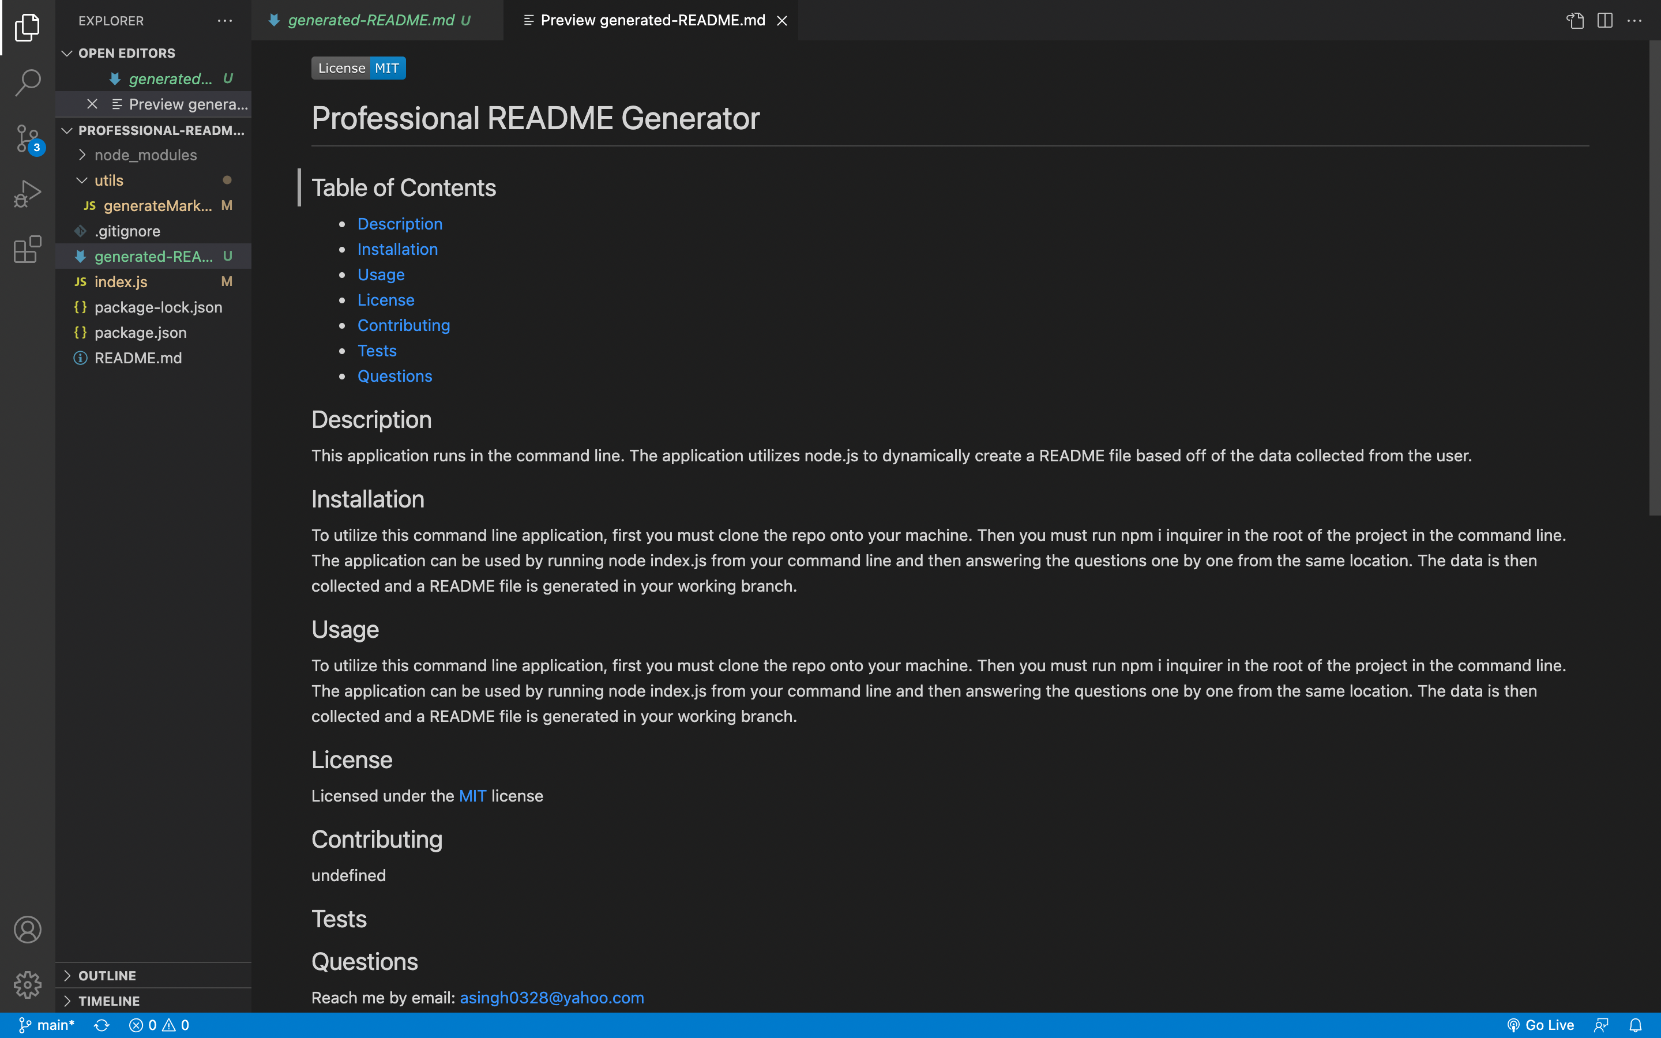
Task: Click the sync changes icon in status bar
Action: click(102, 1024)
